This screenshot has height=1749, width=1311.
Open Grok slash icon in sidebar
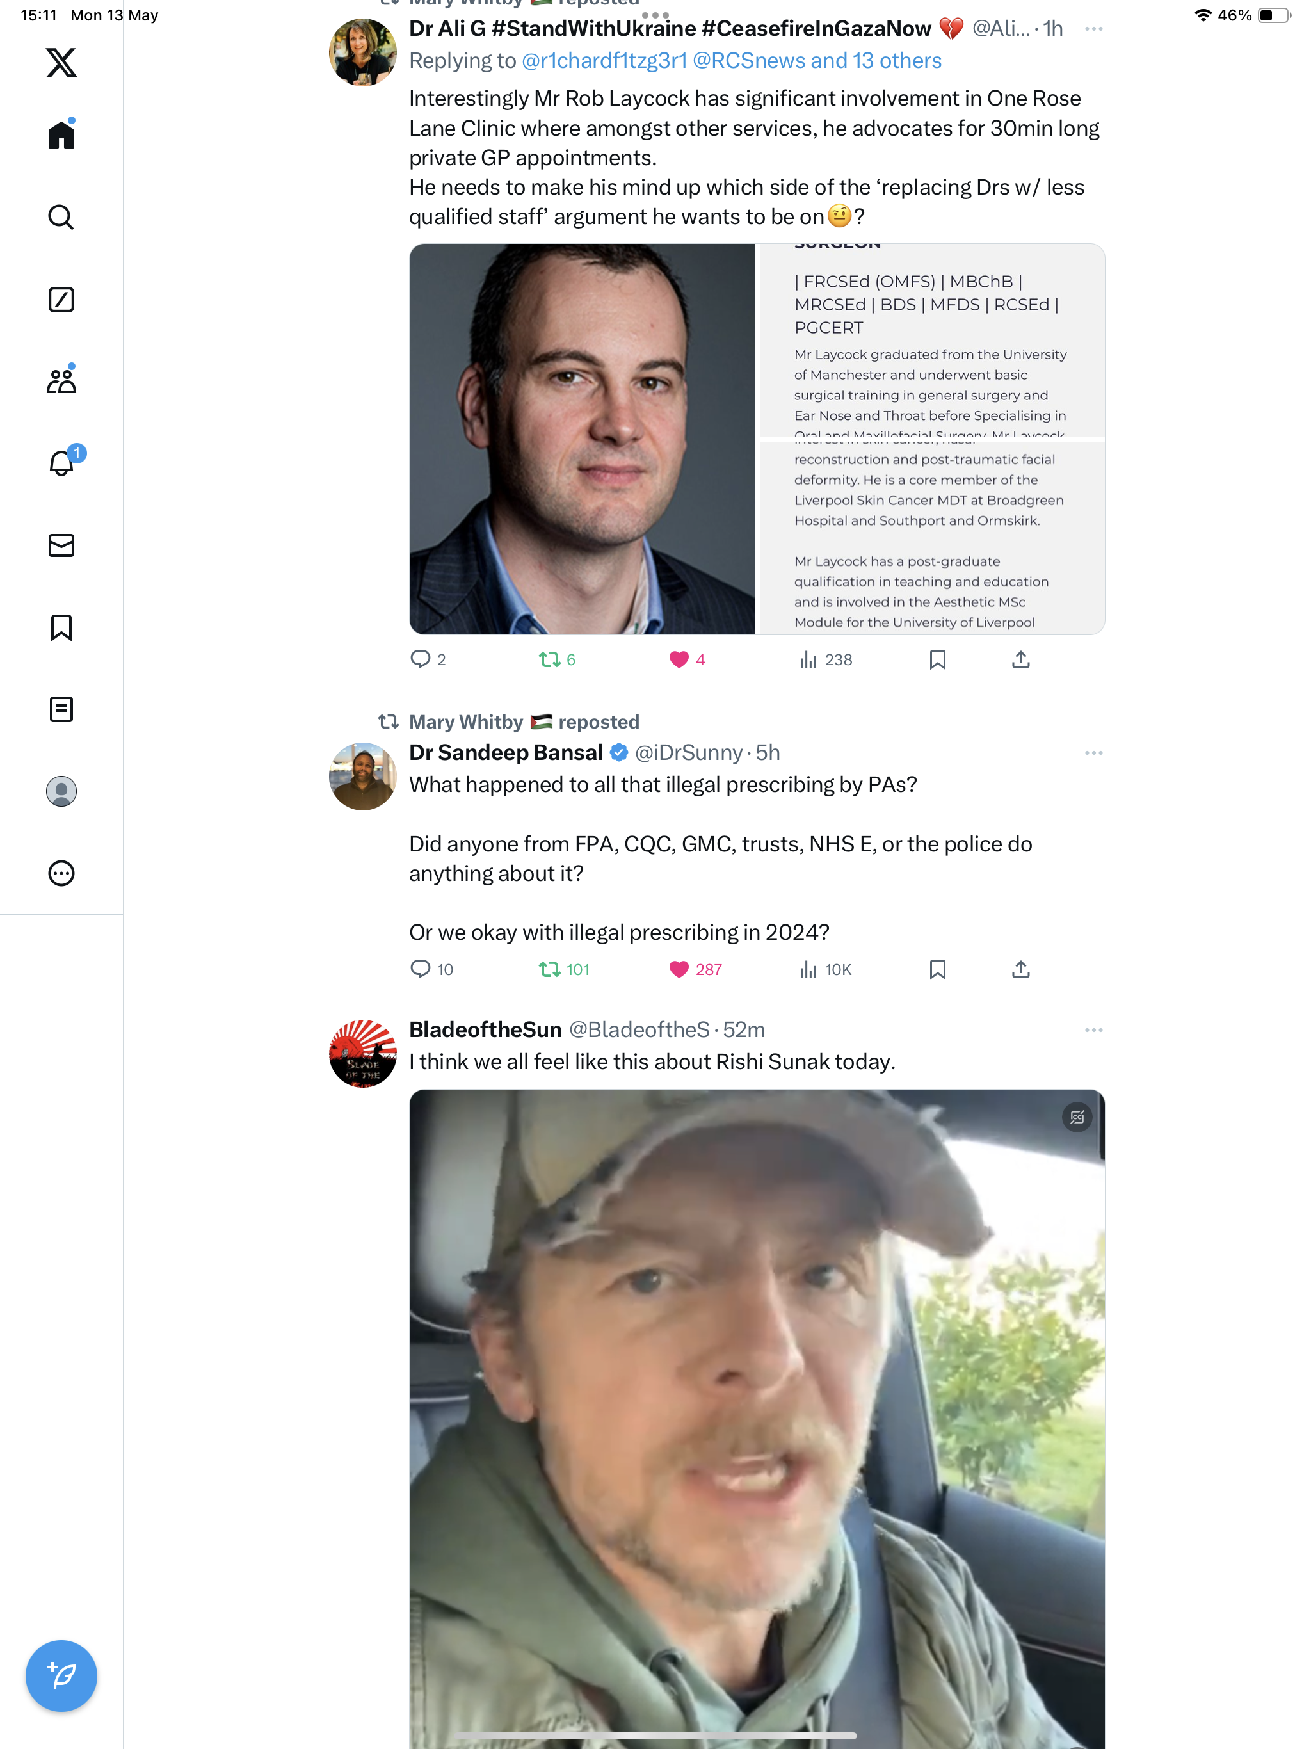pyautogui.click(x=61, y=300)
